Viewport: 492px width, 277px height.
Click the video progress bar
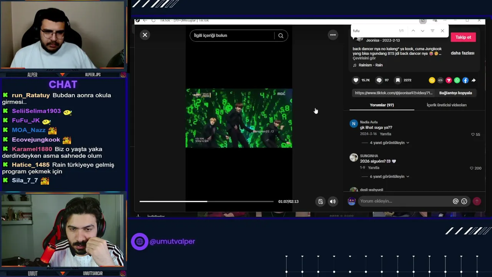click(206, 201)
